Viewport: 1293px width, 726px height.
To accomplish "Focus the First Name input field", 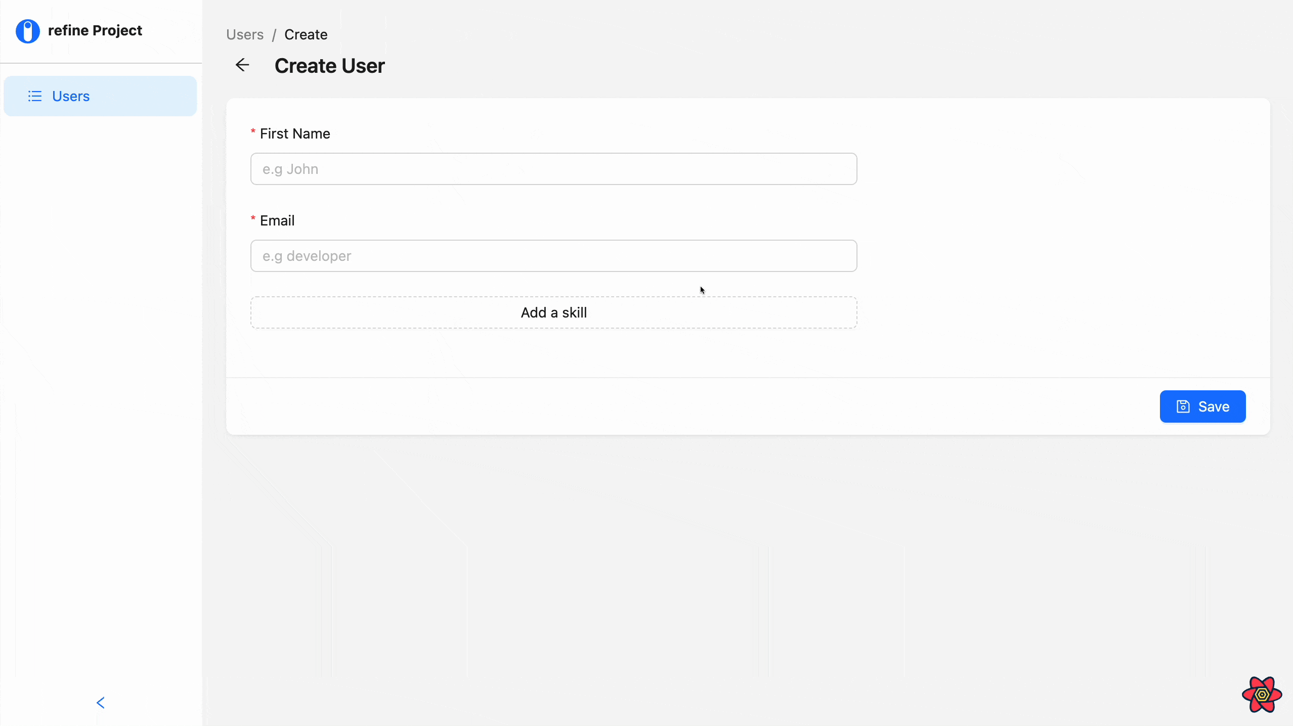I will click(x=553, y=169).
